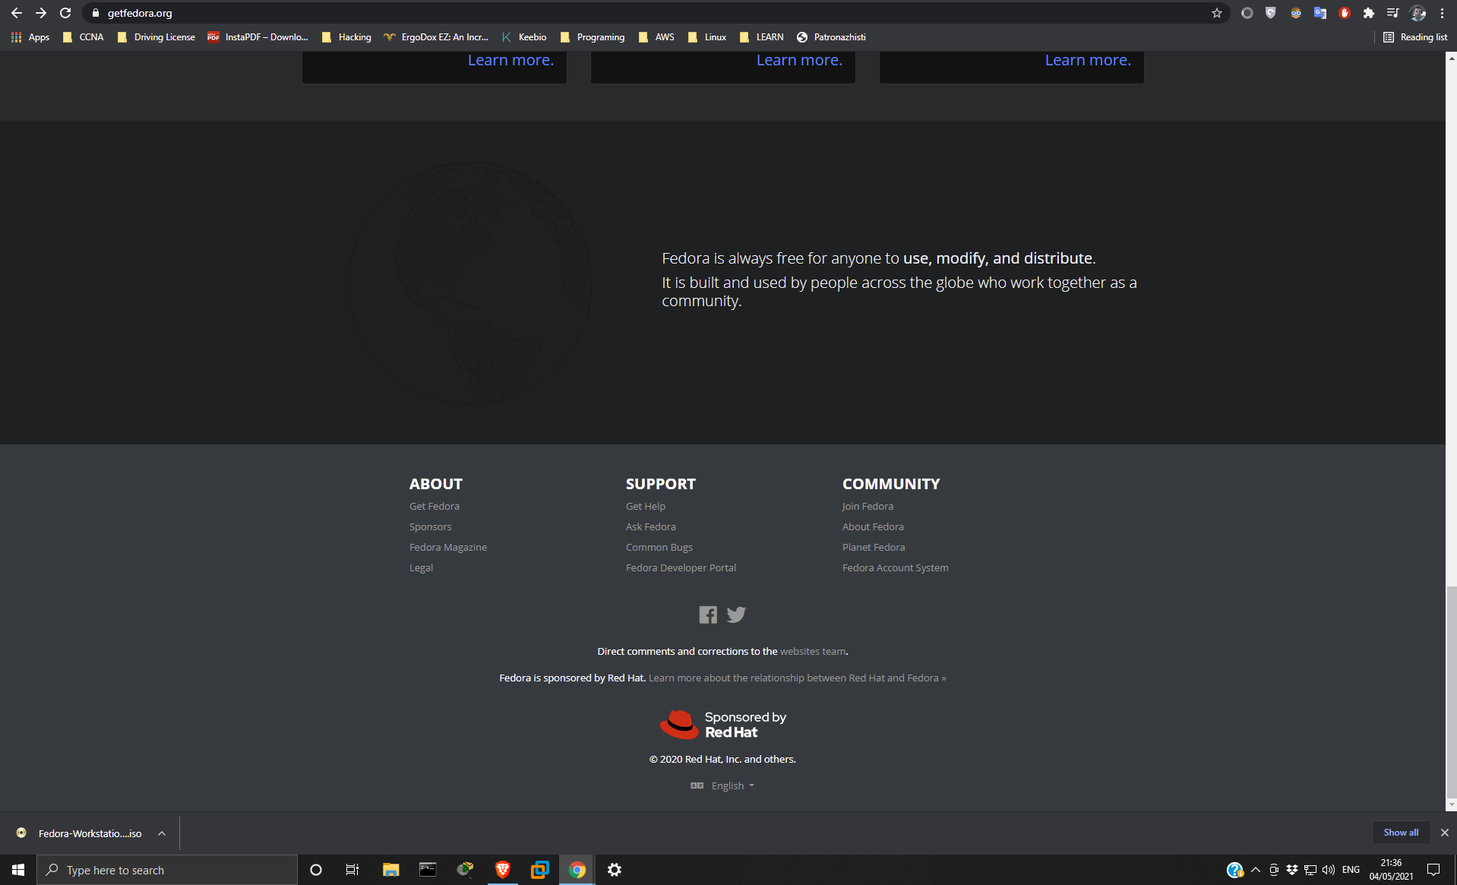Open the Fedora Magazine link

click(448, 547)
